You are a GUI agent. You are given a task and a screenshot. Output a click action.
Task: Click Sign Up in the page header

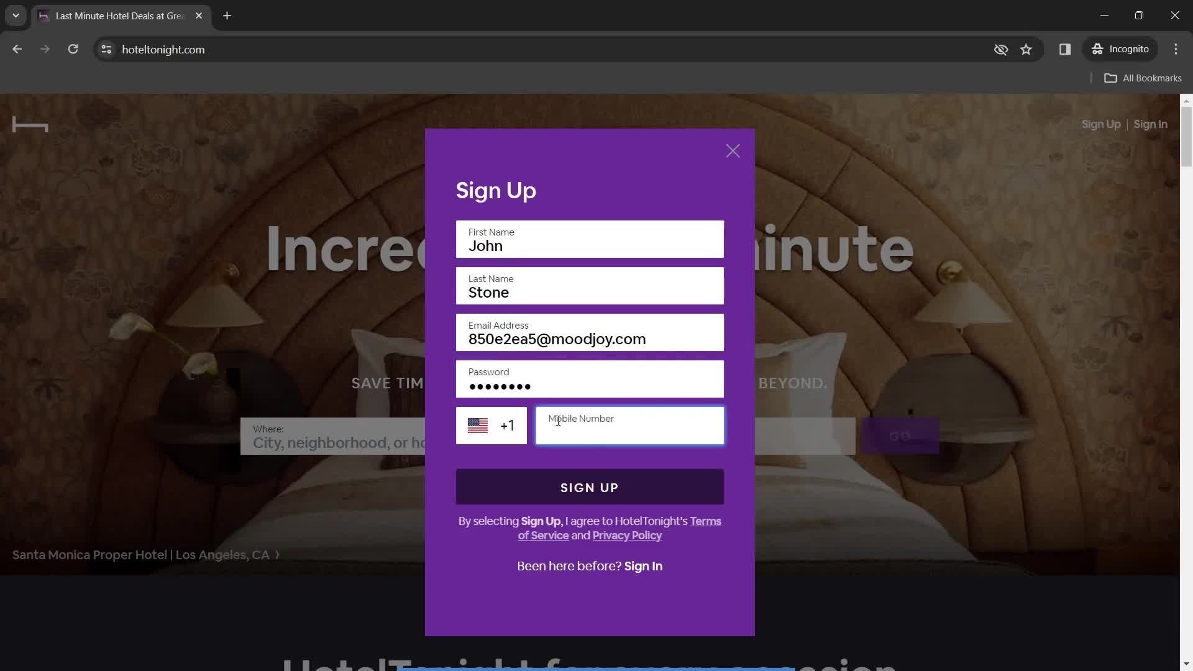(1100, 124)
